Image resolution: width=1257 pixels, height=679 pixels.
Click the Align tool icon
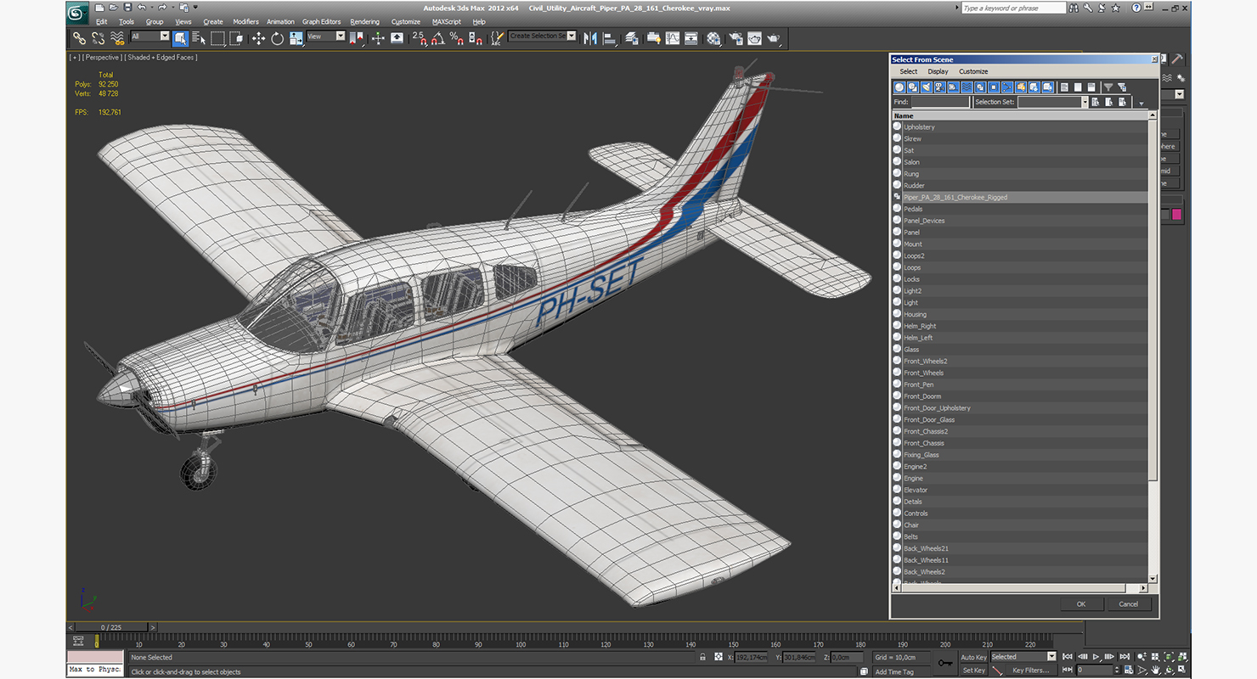click(609, 38)
